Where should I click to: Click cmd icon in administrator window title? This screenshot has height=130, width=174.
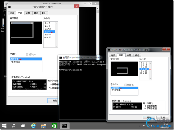click(x=61, y=57)
